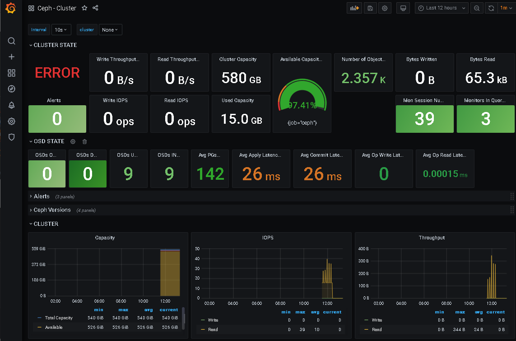Screen dimensions: 516x341
Task: Share the dashboard via share icon
Action: 95,8
